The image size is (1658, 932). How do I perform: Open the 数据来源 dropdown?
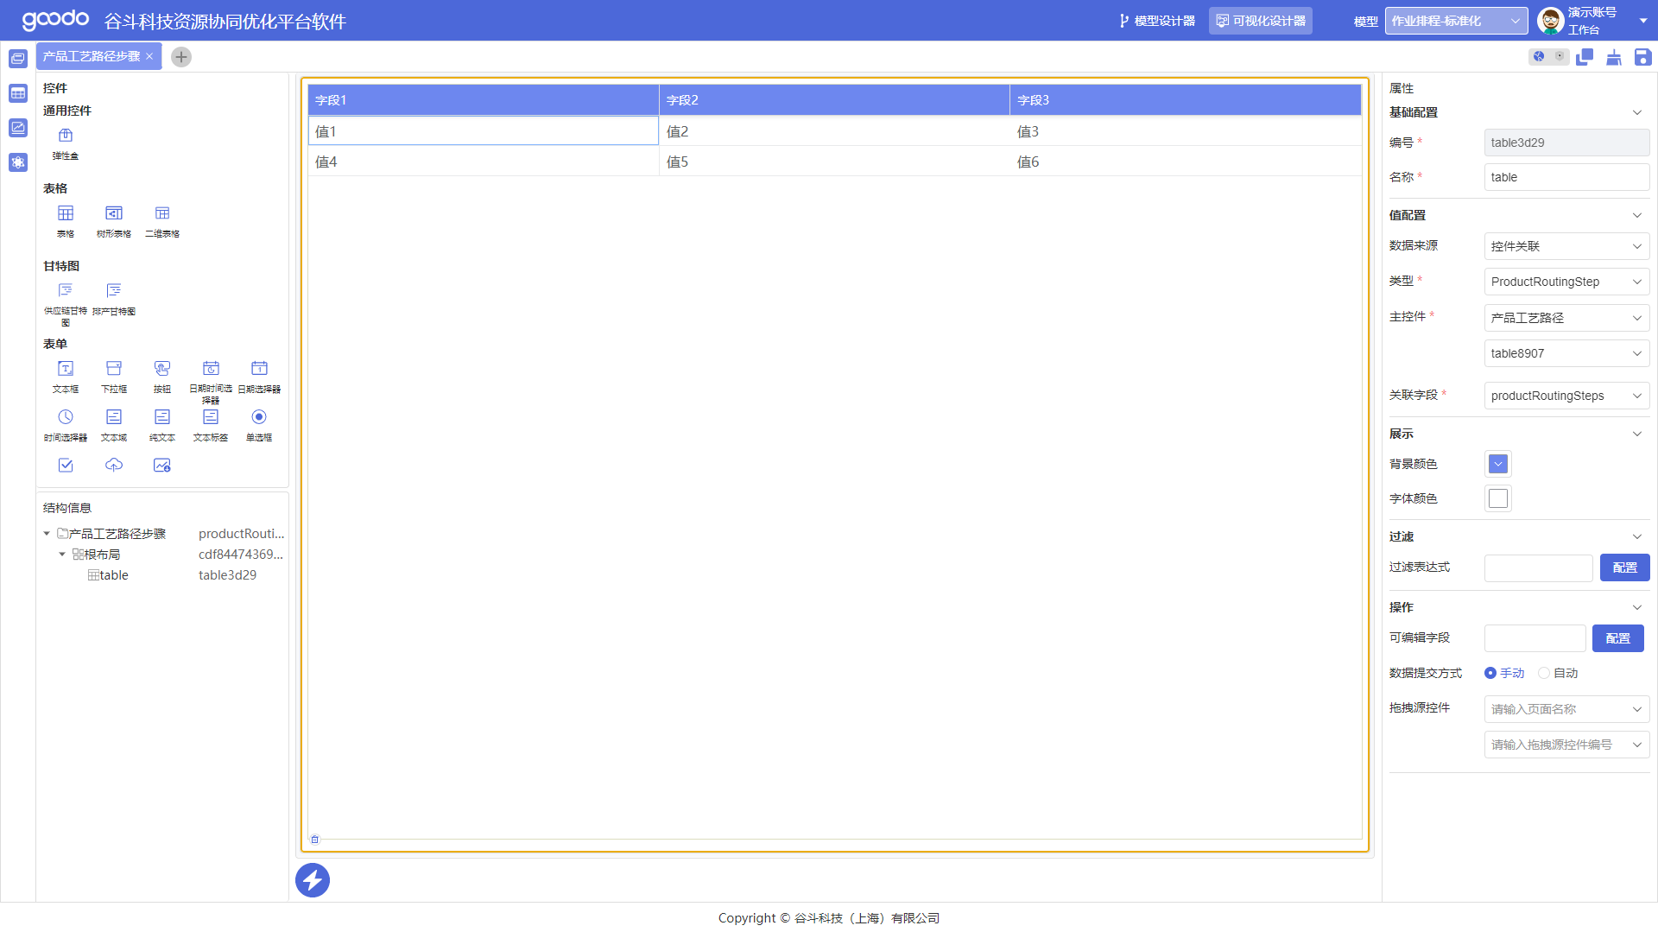tap(1566, 246)
